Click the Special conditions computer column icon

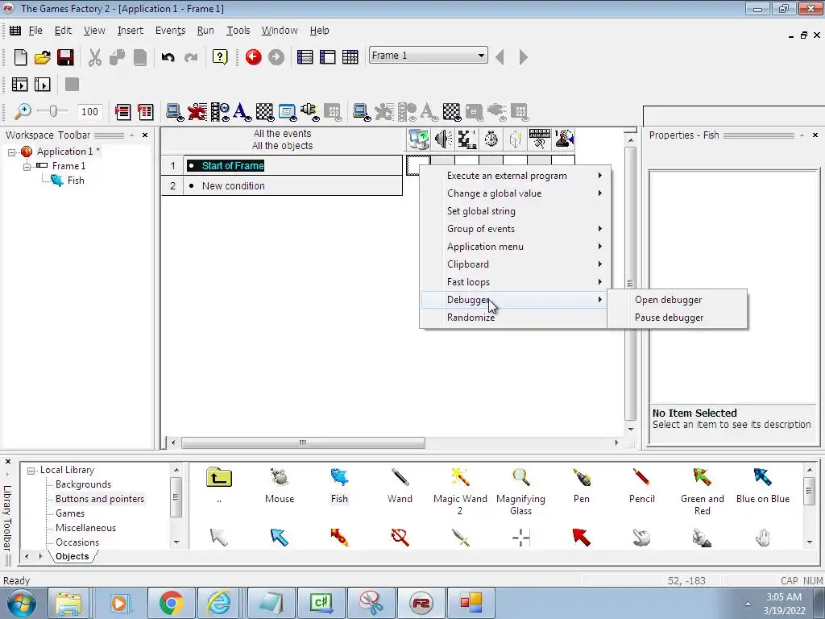pos(418,139)
